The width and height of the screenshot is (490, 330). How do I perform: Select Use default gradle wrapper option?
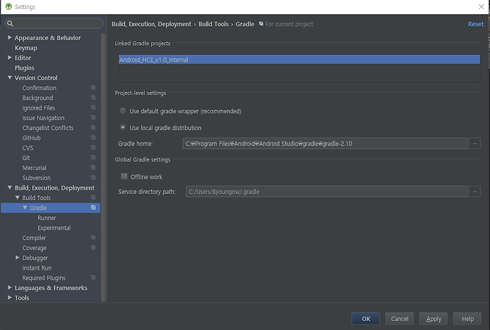[x=122, y=111]
